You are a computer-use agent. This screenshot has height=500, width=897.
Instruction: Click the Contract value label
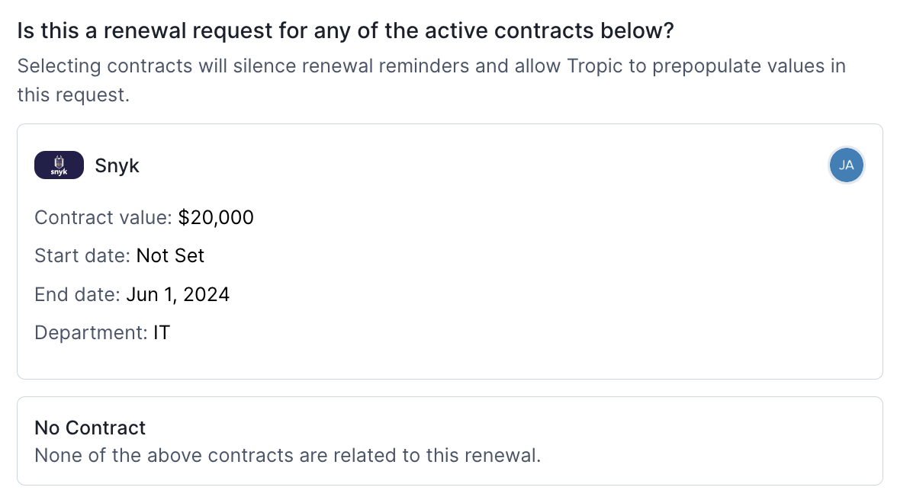click(103, 218)
